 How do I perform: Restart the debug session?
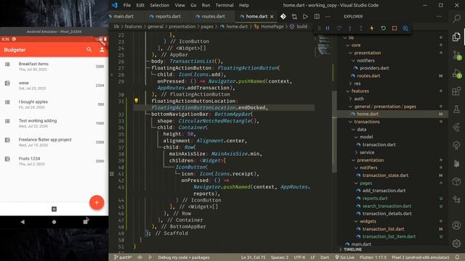click(383, 28)
